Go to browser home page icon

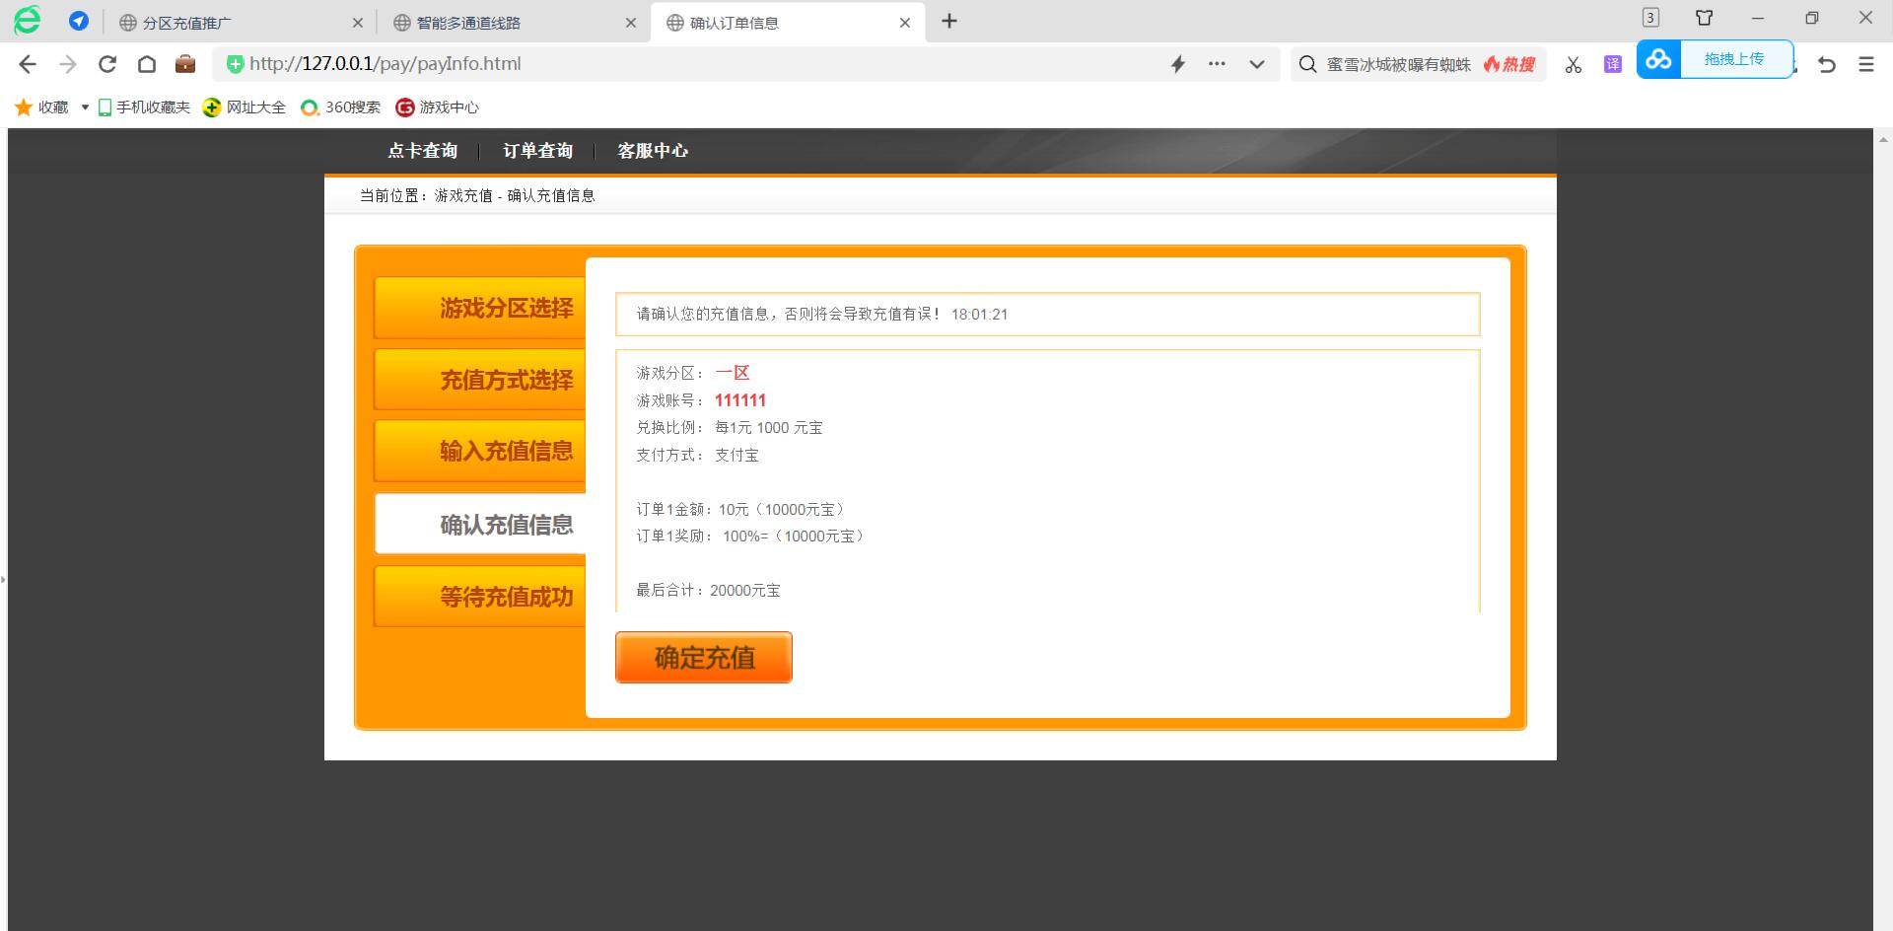(x=147, y=64)
